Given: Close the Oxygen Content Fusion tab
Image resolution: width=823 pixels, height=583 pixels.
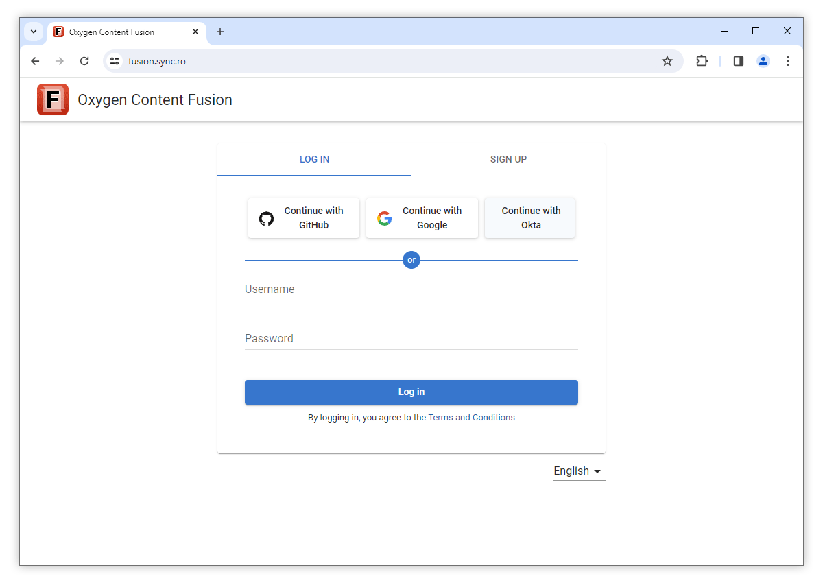Looking at the screenshot, I should pos(195,32).
